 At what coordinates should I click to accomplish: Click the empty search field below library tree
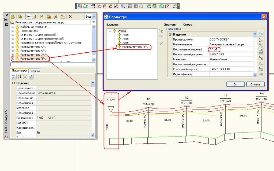pos(53,65)
